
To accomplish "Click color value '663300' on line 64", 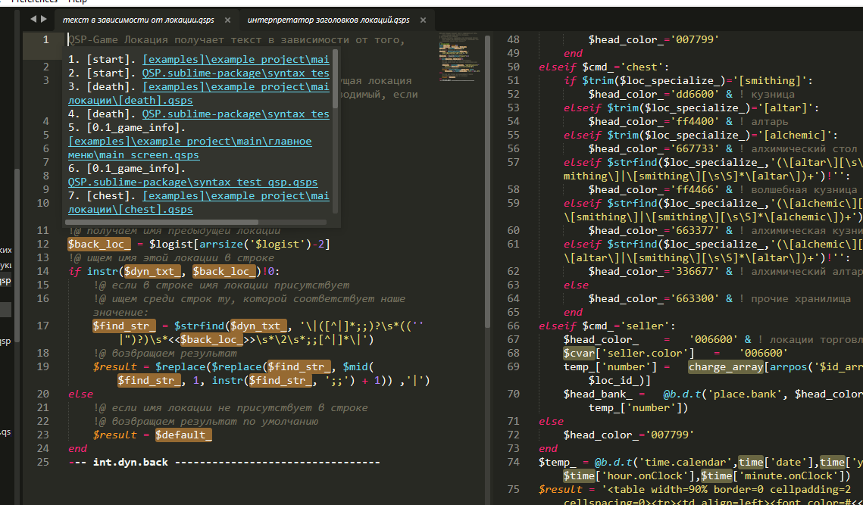I will (697, 298).
